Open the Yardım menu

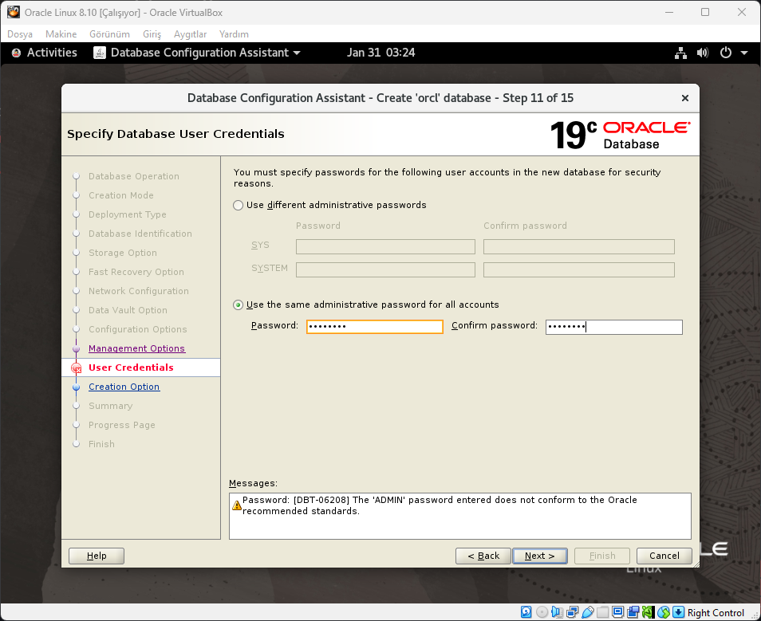point(234,34)
